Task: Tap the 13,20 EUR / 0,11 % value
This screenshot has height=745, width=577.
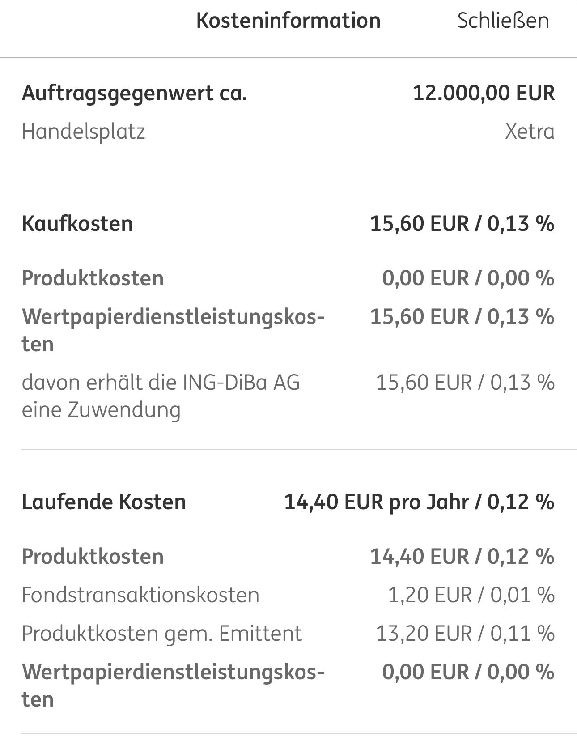Action: [x=465, y=634]
